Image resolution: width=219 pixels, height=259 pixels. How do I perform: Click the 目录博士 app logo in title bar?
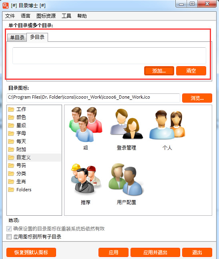pos(6,6)
